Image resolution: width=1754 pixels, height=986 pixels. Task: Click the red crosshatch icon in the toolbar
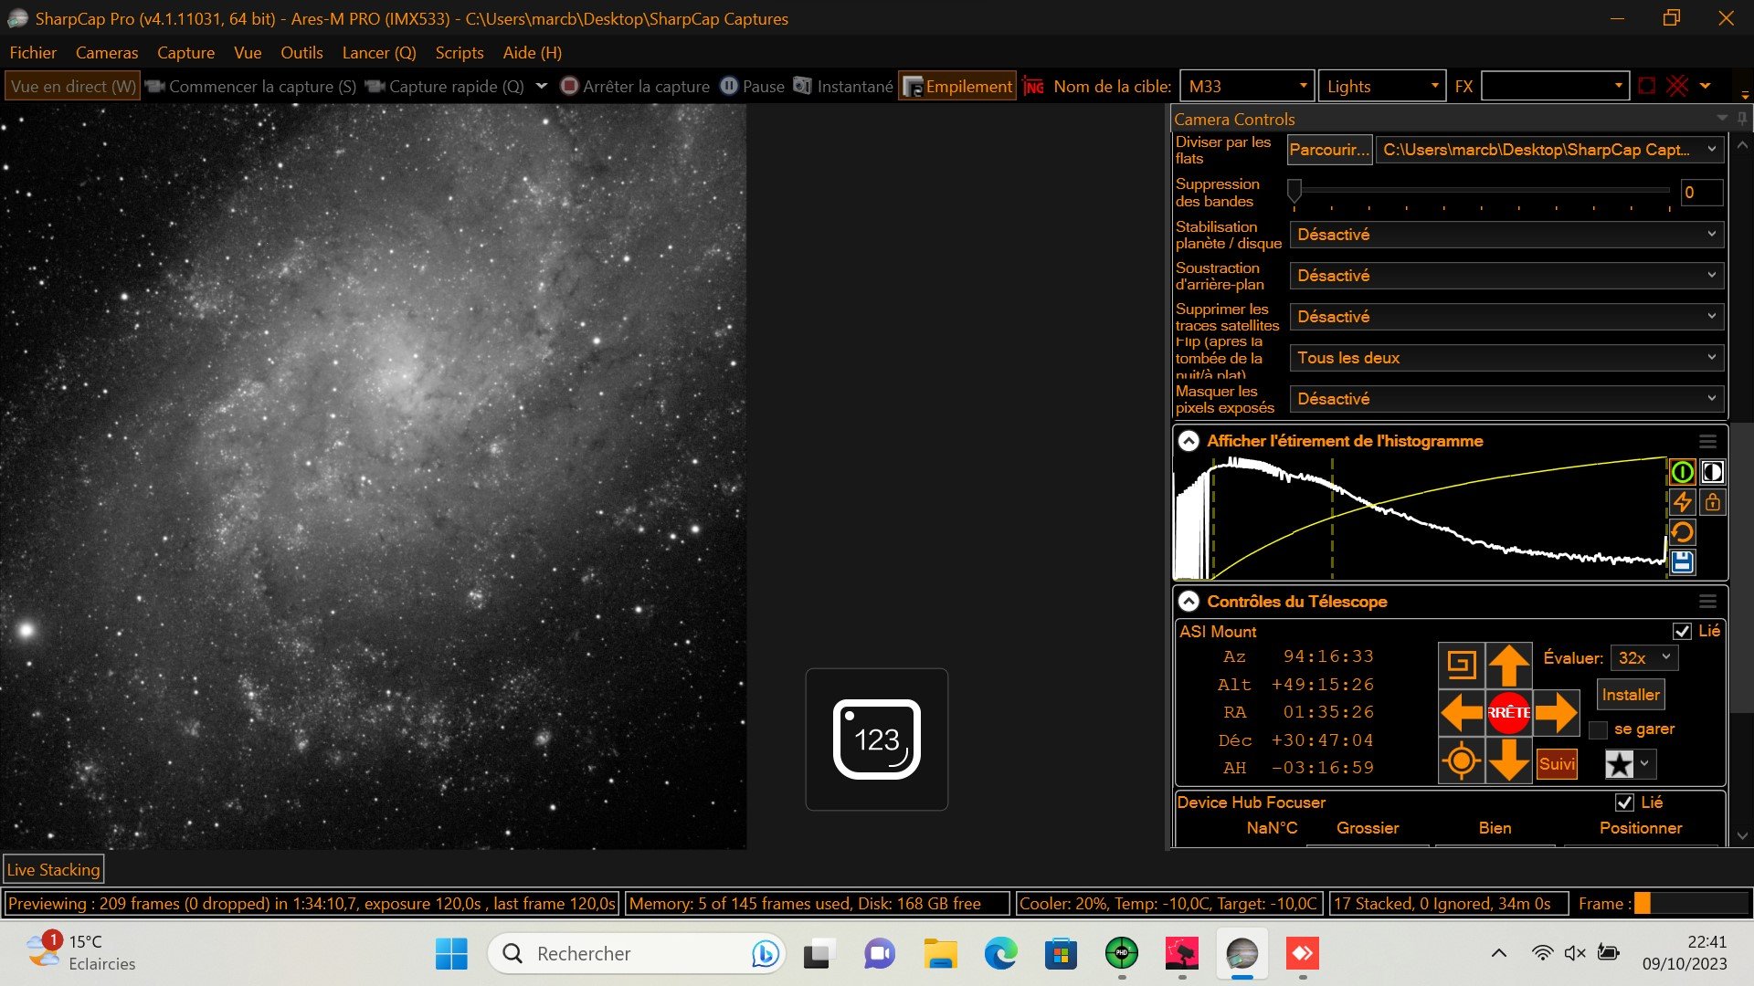click(1677, 86)
